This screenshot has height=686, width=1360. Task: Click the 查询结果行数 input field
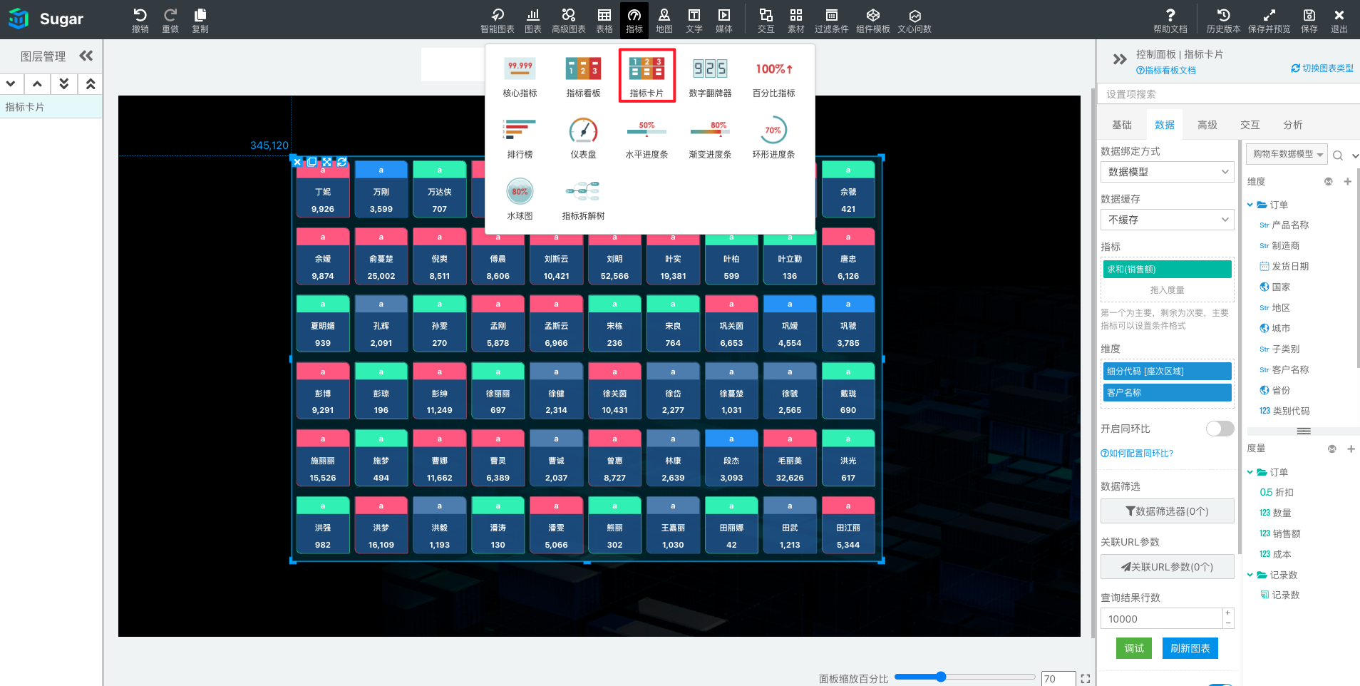click(x=1162, y=619)
